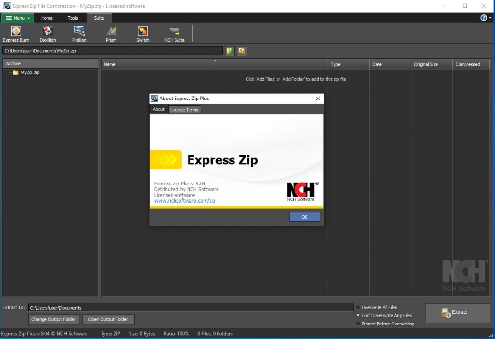Sort by Compressed column header
Viewport: 495px width, 339px height.
[471, 64]
